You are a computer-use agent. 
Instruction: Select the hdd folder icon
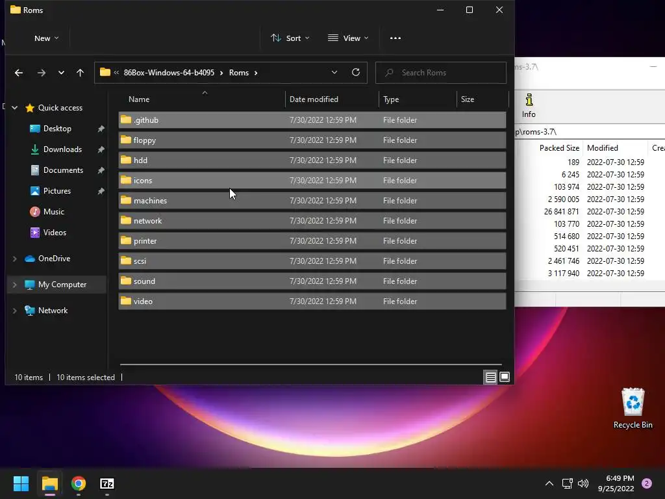coord(125,160)
